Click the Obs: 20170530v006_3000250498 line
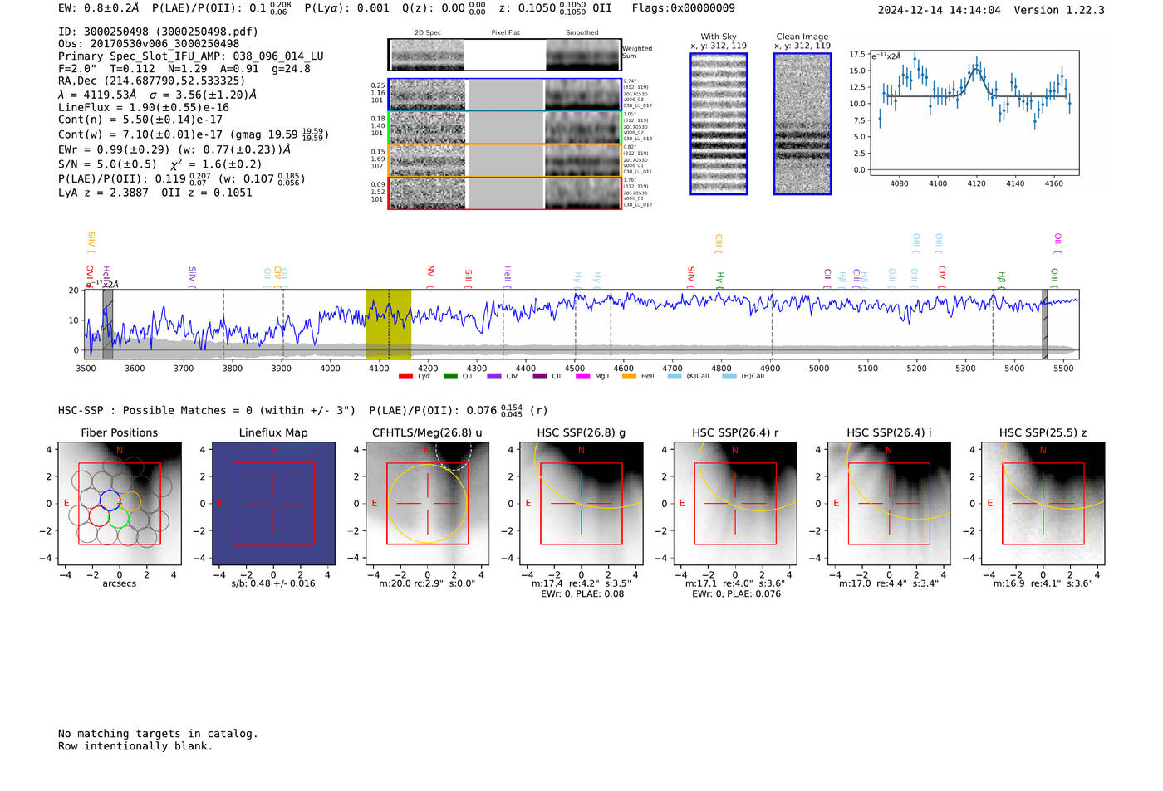1163x791 pixels. (149, 44)
